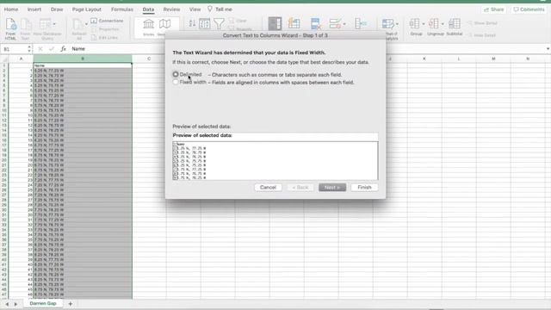Click the Name Box stepper arrows
551x310 pixels.
click(x=29, y=49)
